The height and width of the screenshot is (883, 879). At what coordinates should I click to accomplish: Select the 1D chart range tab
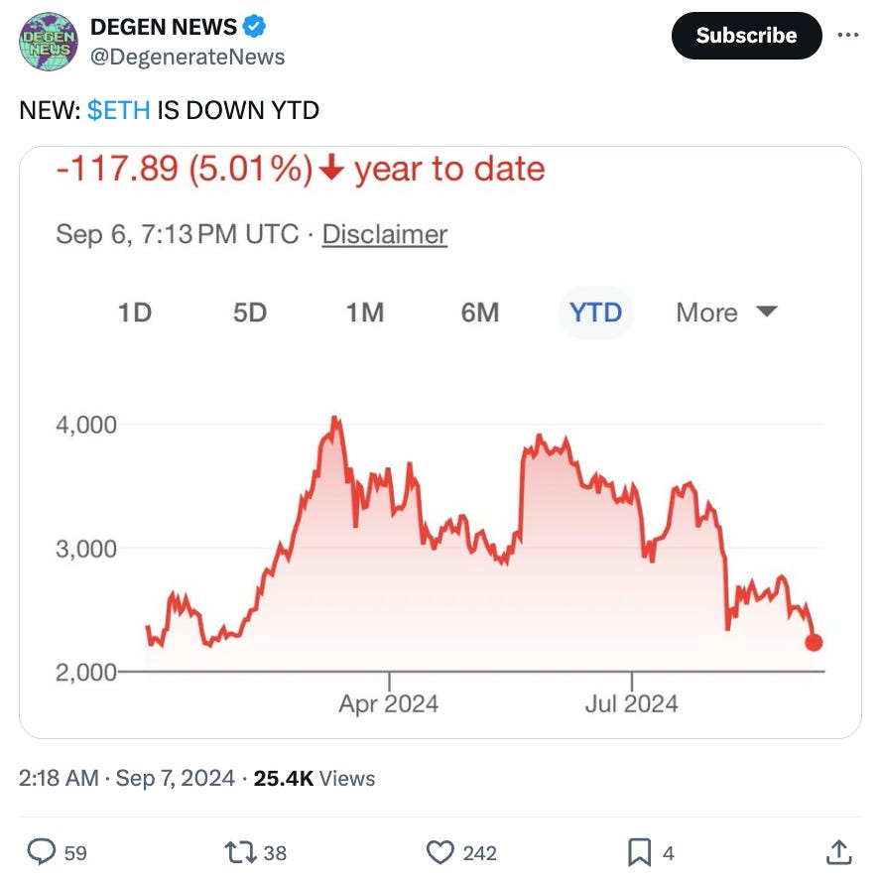coord(134,313)
